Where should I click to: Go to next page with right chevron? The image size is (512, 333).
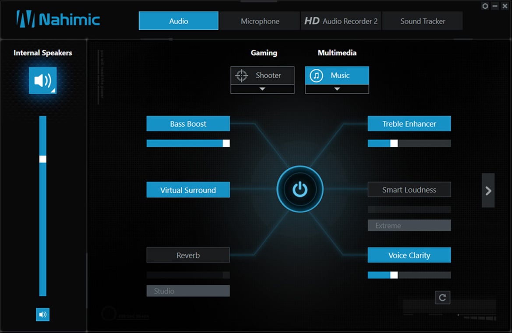click(488, 191)
